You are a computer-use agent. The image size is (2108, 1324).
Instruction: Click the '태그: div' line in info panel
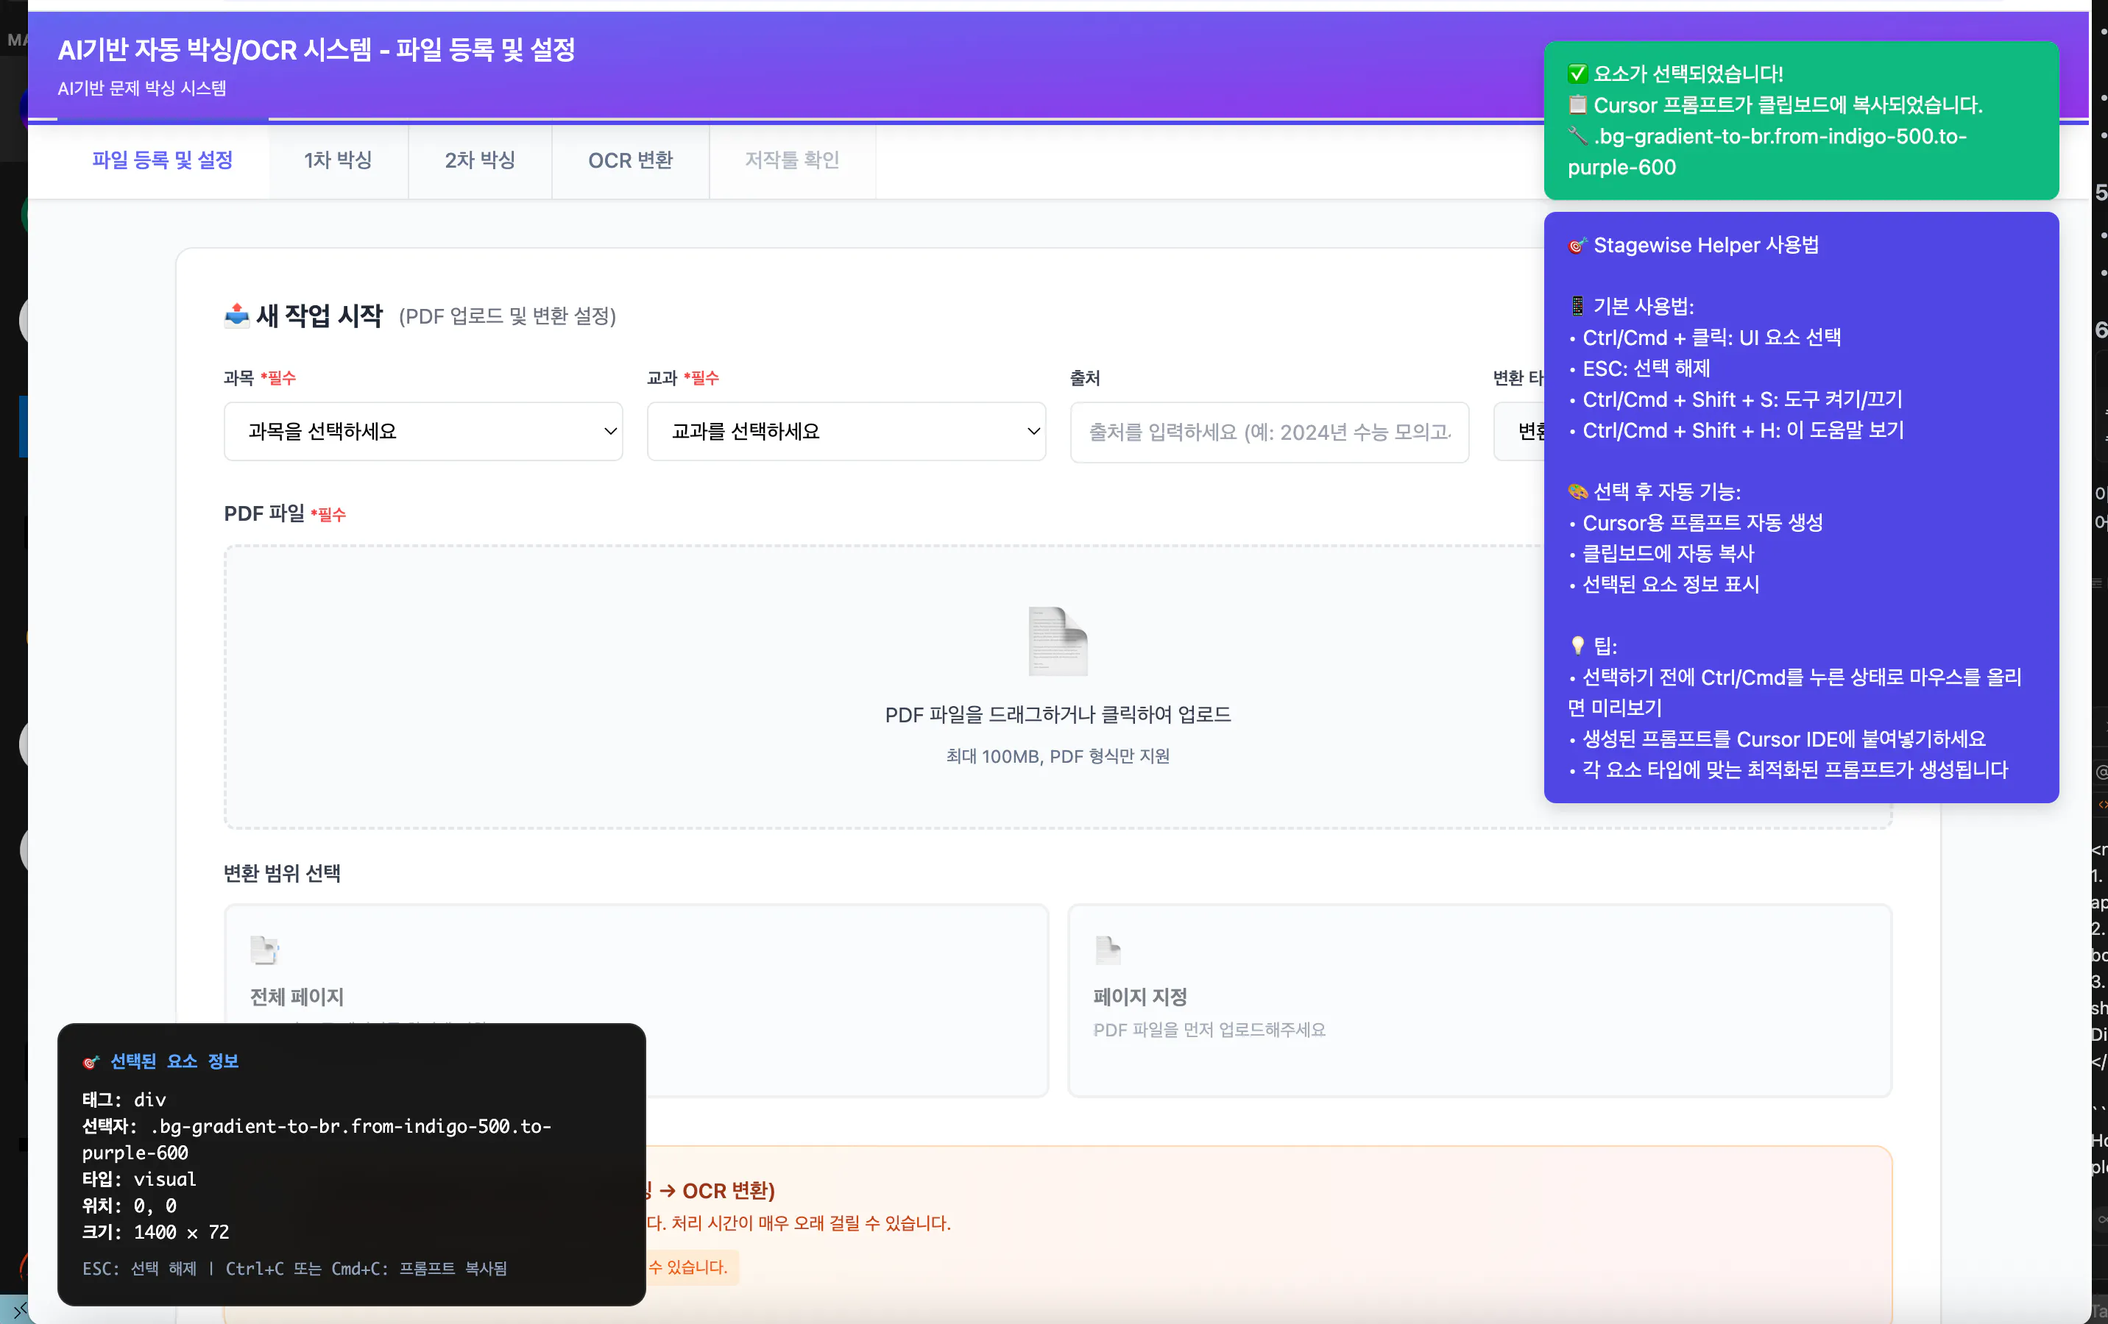click(x=124, y=1099)
